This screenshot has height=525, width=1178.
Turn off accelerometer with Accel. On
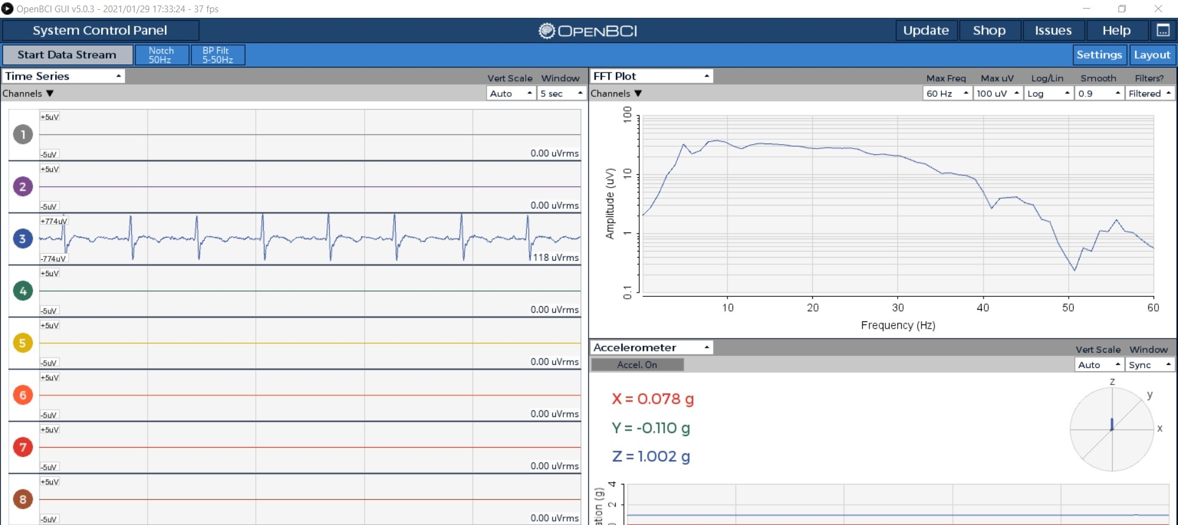click(x=637, y=364)
